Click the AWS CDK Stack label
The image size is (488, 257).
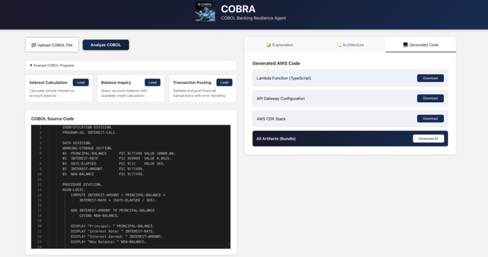coord(271,119)
